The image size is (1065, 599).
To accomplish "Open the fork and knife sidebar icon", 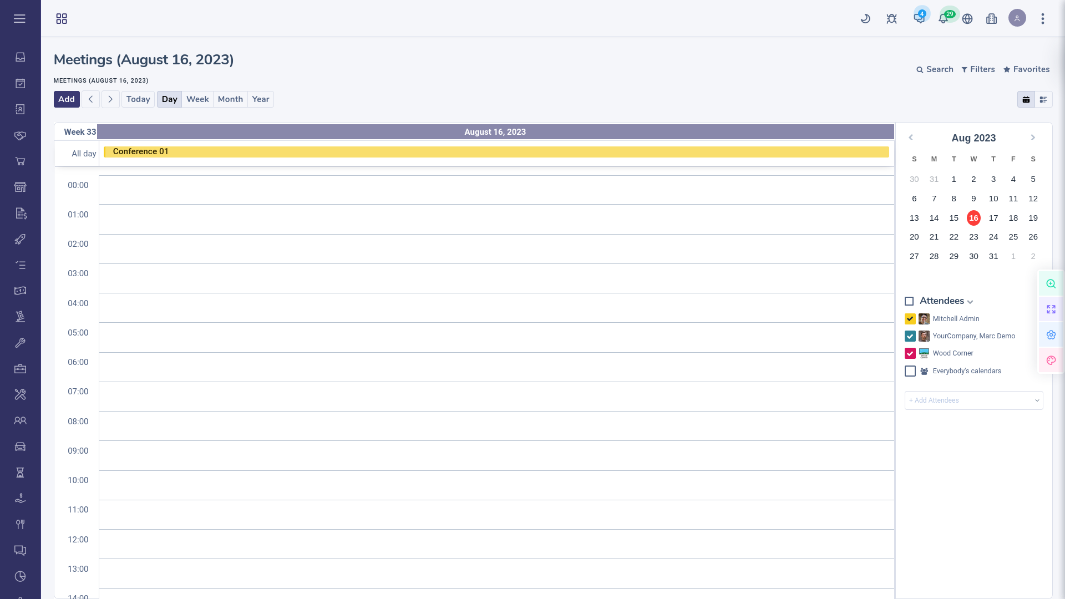I will (20, 524).
